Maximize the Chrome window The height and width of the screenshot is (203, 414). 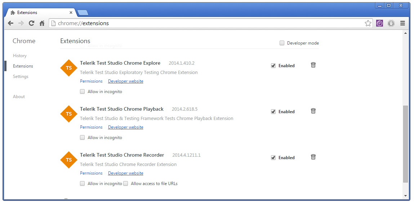pos(388,5)
